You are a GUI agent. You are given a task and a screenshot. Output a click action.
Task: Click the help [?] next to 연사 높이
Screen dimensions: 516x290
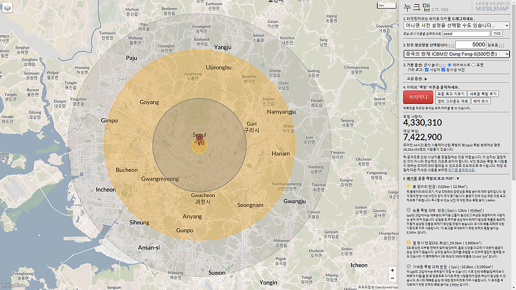click(x=443, y=65)
